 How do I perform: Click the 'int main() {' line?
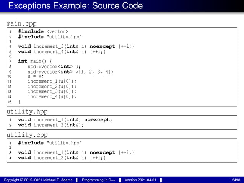[x=35, y=61]
